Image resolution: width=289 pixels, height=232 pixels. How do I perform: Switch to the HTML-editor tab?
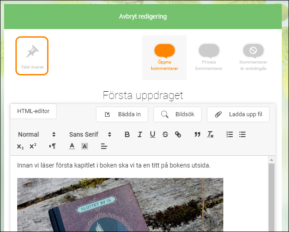point(34,111)
